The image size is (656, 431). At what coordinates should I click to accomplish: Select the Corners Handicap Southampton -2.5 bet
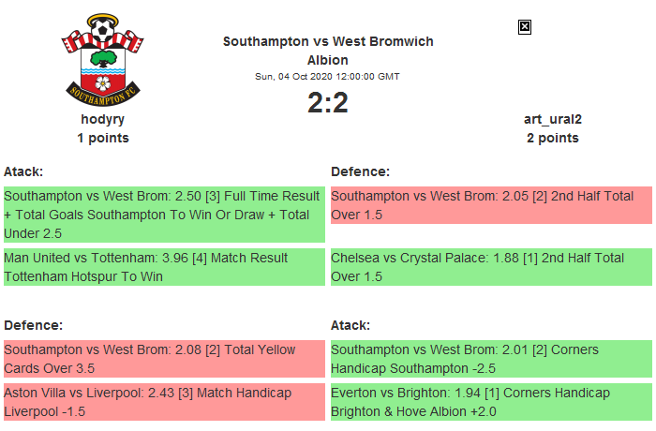pyautogui.click(x=491, y=359)
